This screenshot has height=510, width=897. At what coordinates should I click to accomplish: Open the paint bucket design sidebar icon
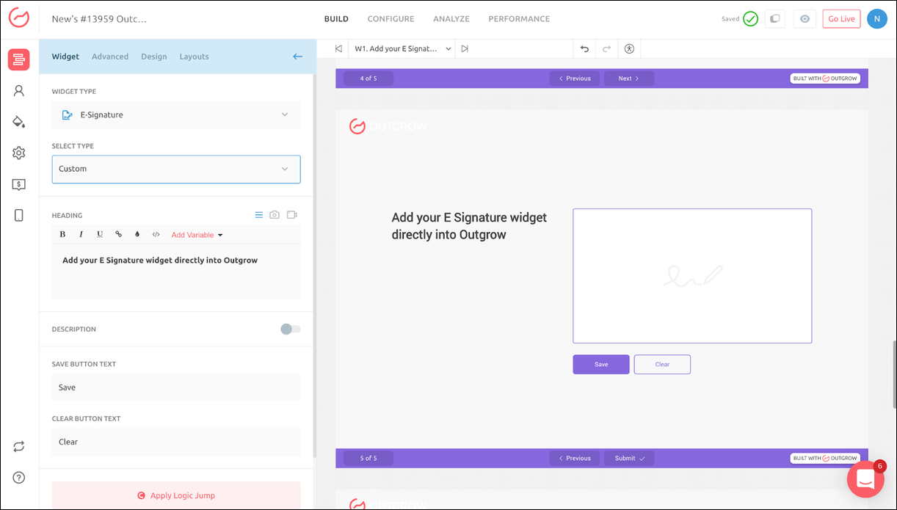tap(19, 122)
